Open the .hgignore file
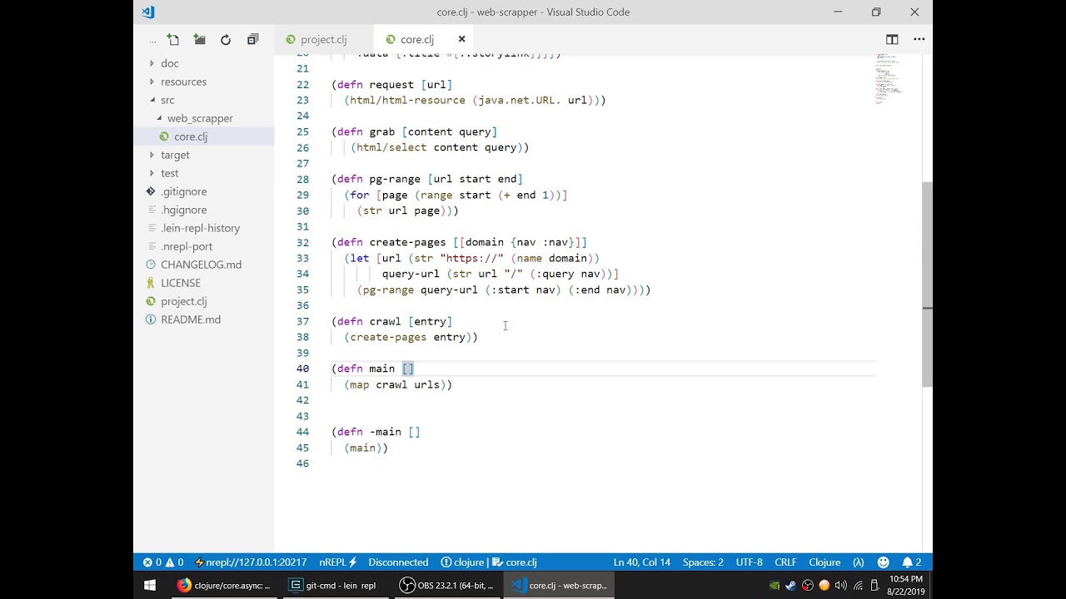This screenshot has height=599, width=1066. pyautogui.click(x=184, y=210)
